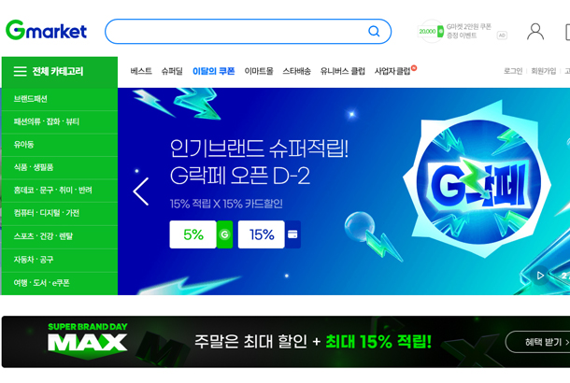570x383 pixels.
Task: Go to previous banner with left arrow
Action: [141, 191]
